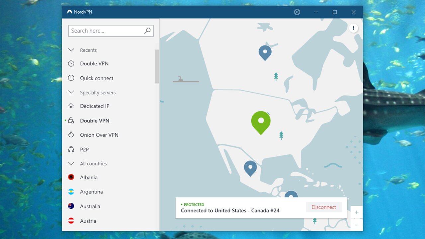Viewport: 425px width, 239px height.
Task: Click the Dedicated IP house icon
Action: pyautogui.click(x=71, y=106)
